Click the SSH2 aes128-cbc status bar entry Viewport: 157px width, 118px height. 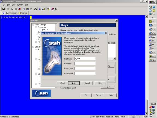(x=105, y=117)
